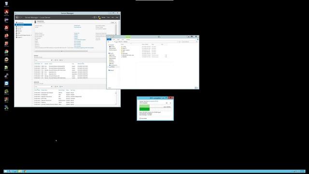Select Local Server in Server Manager sidebar

(x=23, y=25)
